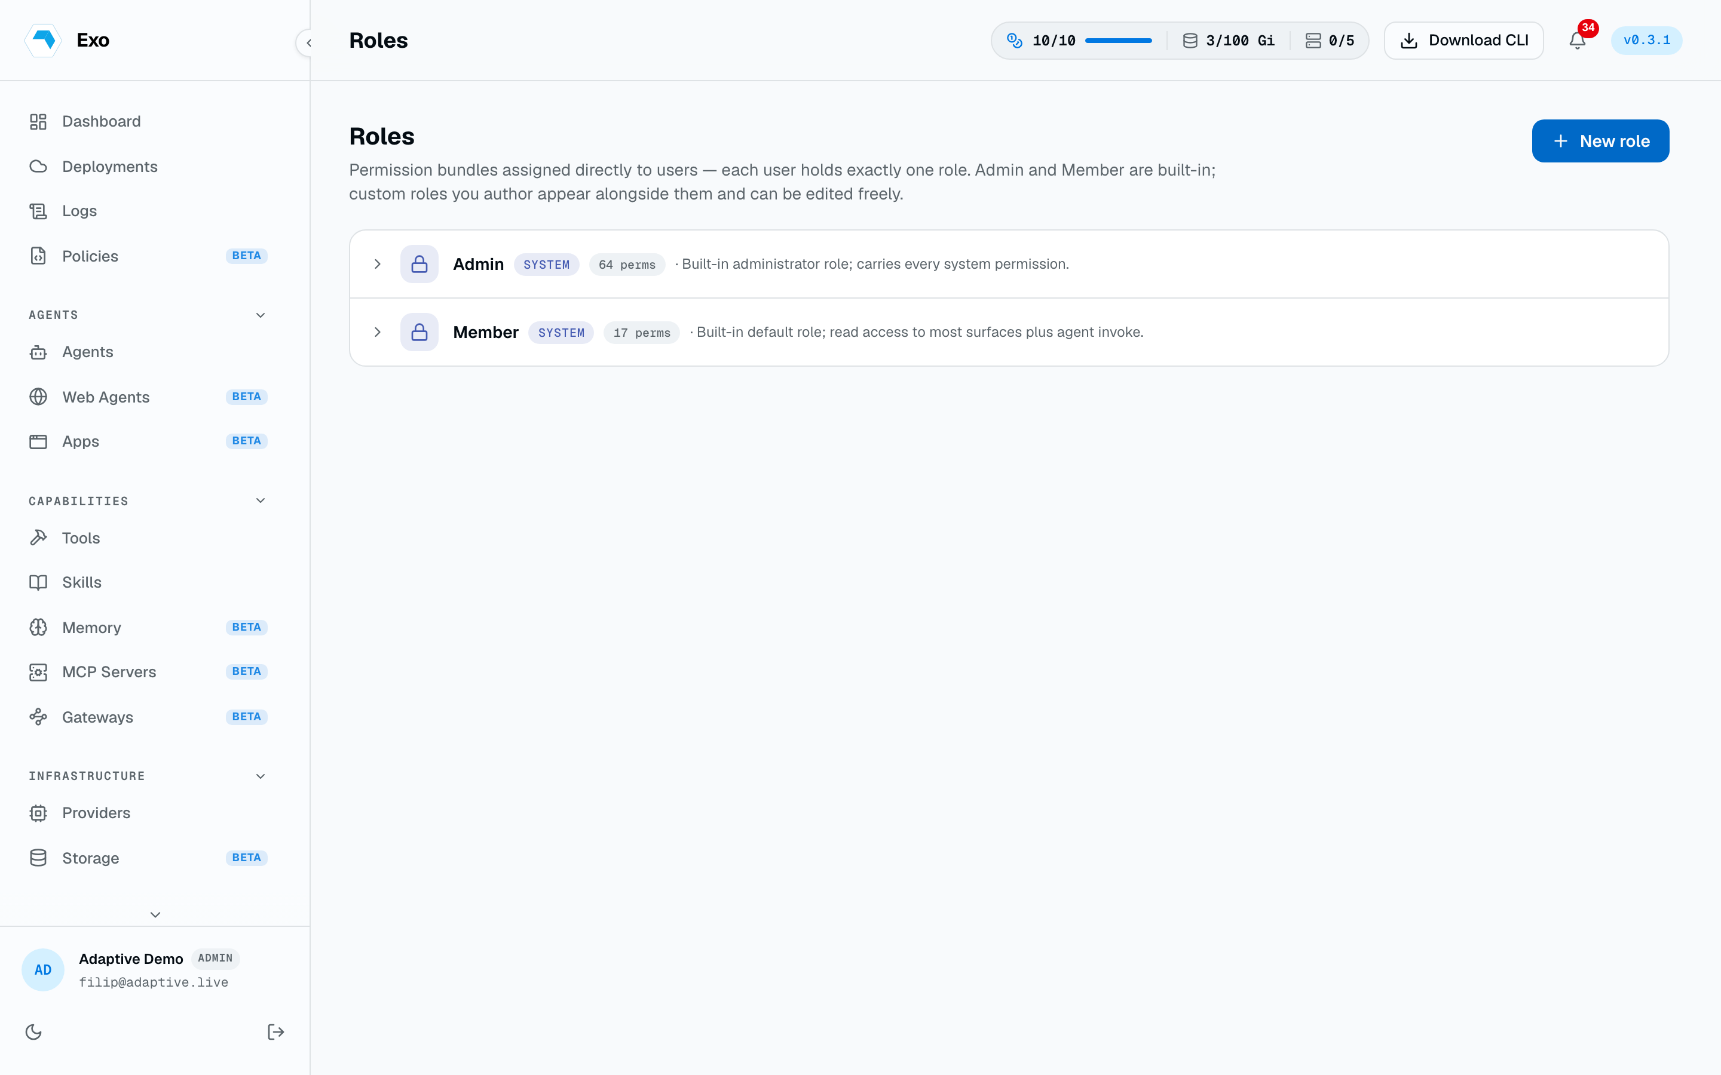Click the Admin SYSTEM badge
The height and width of the screenshot is (1075, 1721).
[546, 265]
